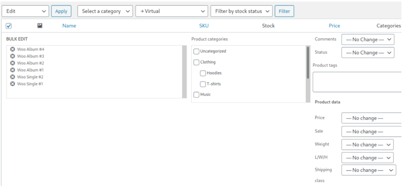The image size is (403, 188).
Task: Check the Music category
Action: [196, 95]
